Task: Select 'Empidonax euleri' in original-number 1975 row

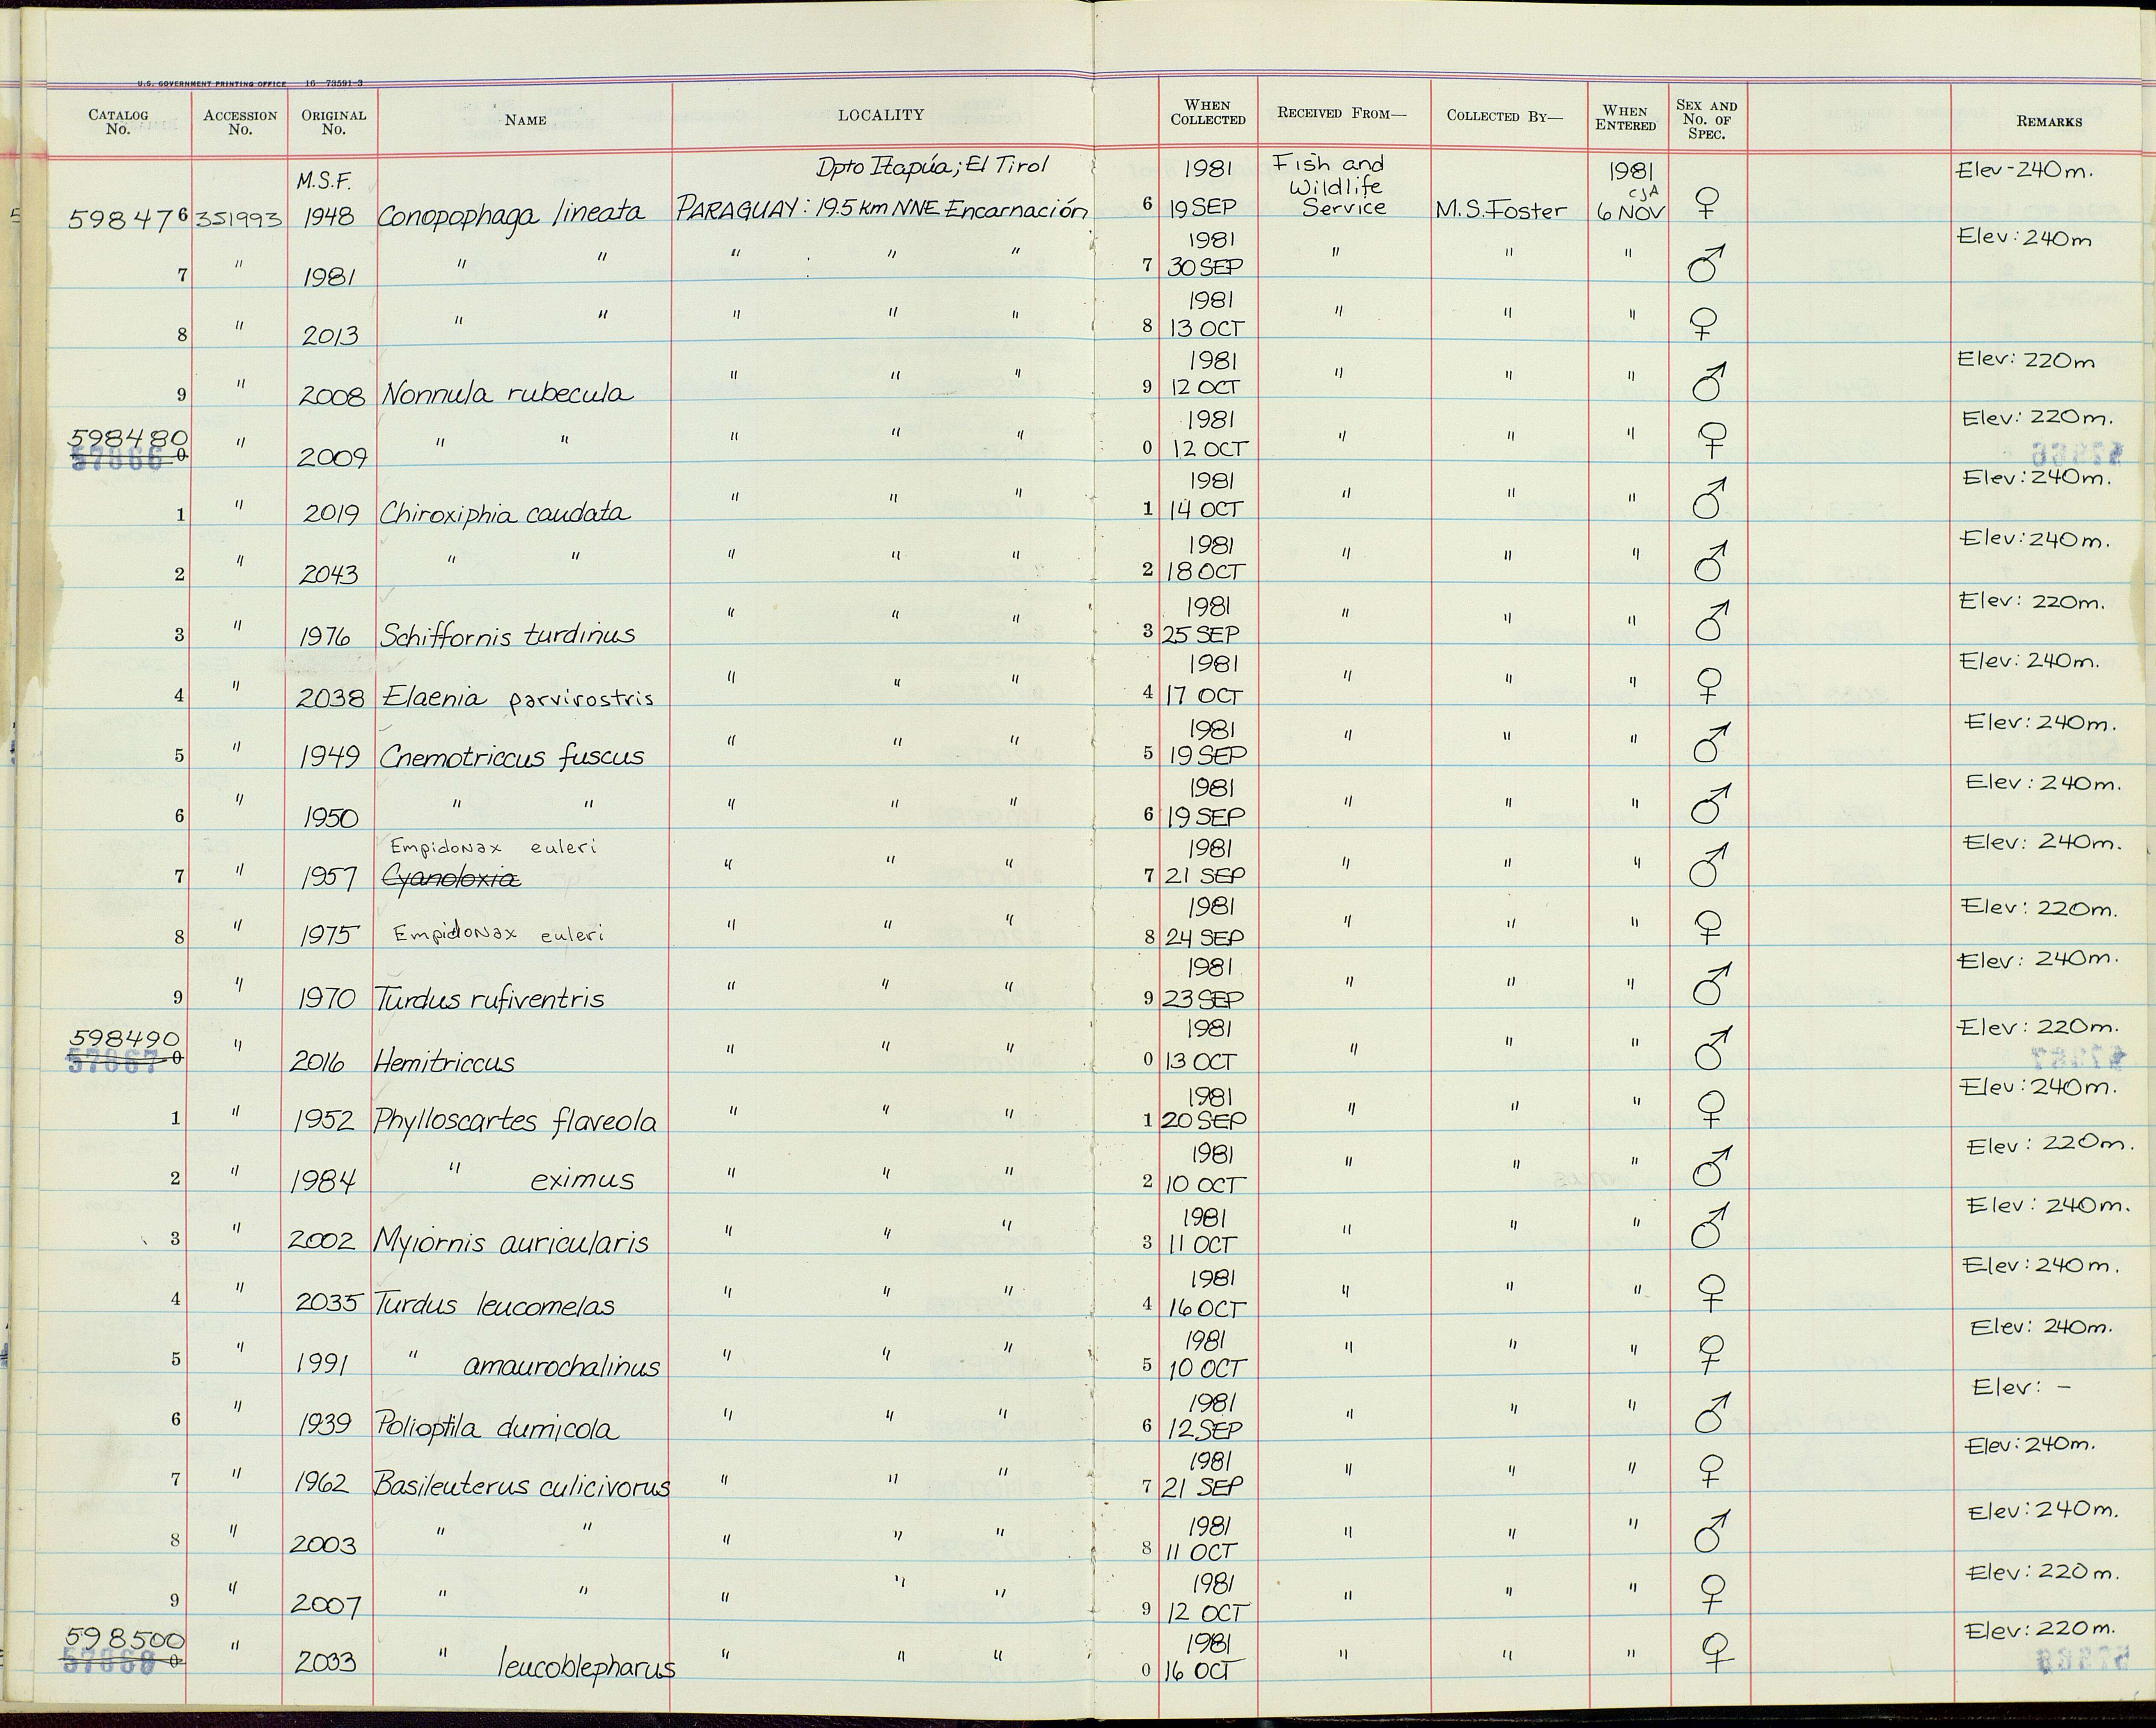Action: 499,934
